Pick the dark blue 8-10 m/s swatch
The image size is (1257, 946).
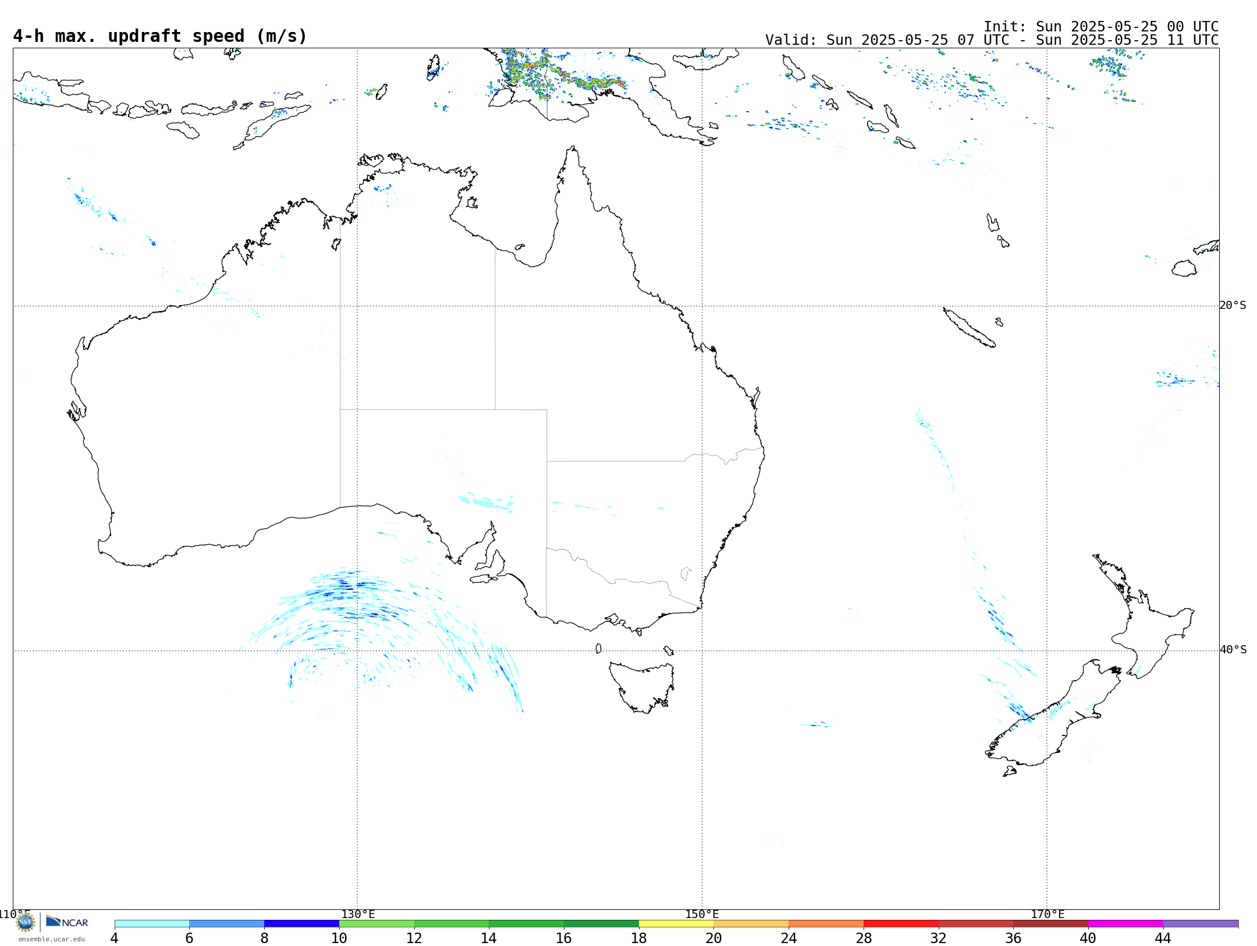301,923
